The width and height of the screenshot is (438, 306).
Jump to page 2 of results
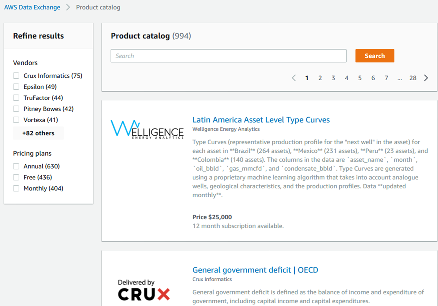tap(320, 78)
